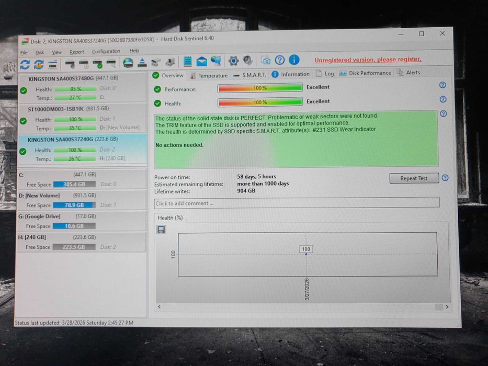Open the blue notepad report icon
The height and width of the screenshot is (366, 488).
(188, 61)
